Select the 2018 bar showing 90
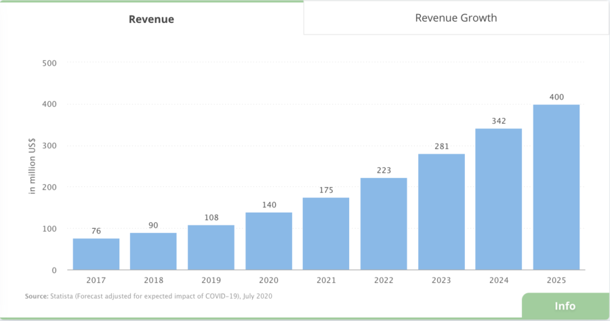 point(153,251)
